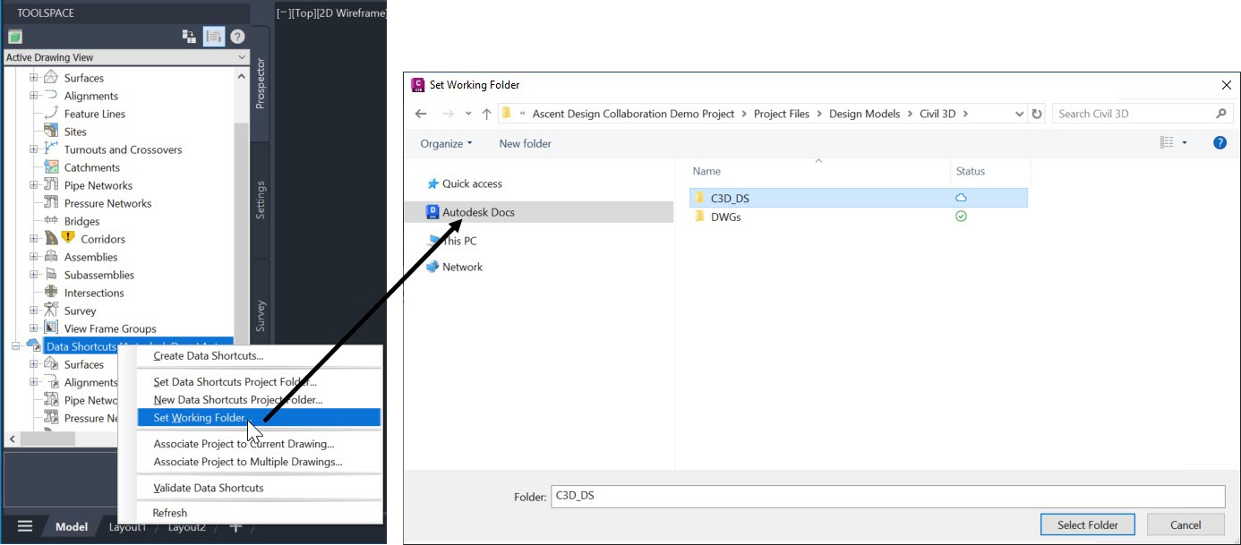Choose Create Data Shortcuts menu item
This screenshot has height=545, width=1241.
coord(259,355)
